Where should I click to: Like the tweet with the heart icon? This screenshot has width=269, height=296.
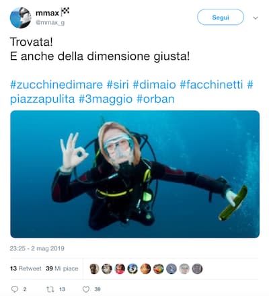point(86,289)
